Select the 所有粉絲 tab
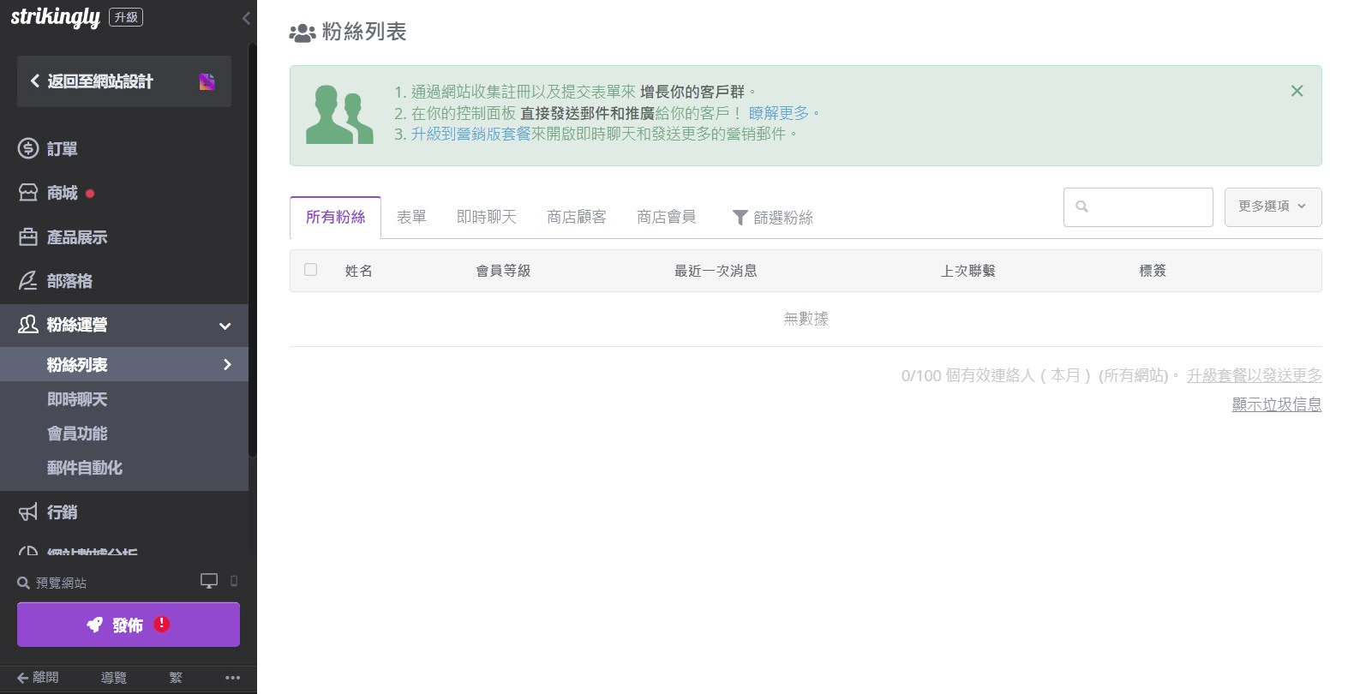1354x694 pixels. click(x=336, y=218)
